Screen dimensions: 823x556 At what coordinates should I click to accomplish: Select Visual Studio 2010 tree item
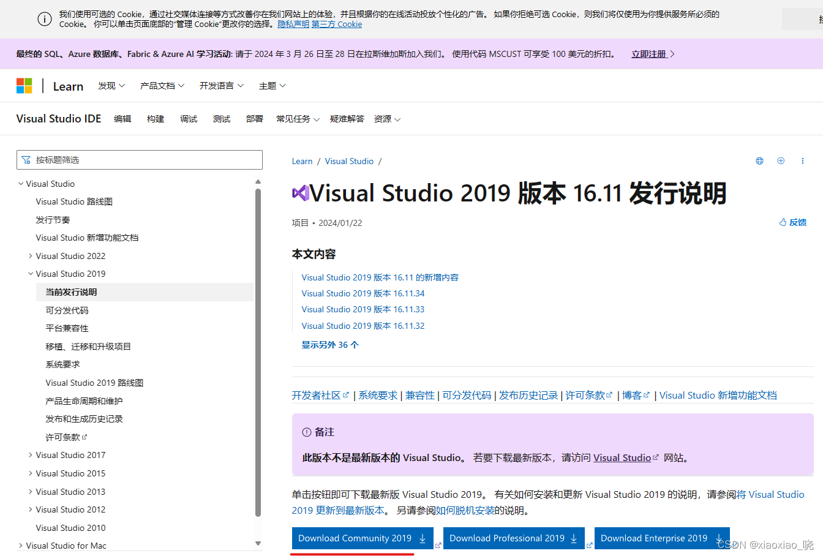coord(70,528)
